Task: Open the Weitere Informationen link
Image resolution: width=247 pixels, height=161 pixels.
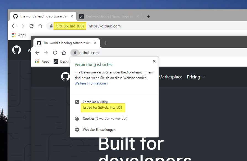Action: click(91, 83)
